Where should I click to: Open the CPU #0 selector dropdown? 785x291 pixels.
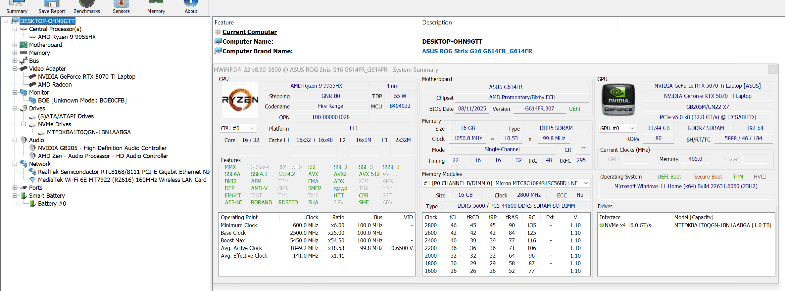click(238, 128)
